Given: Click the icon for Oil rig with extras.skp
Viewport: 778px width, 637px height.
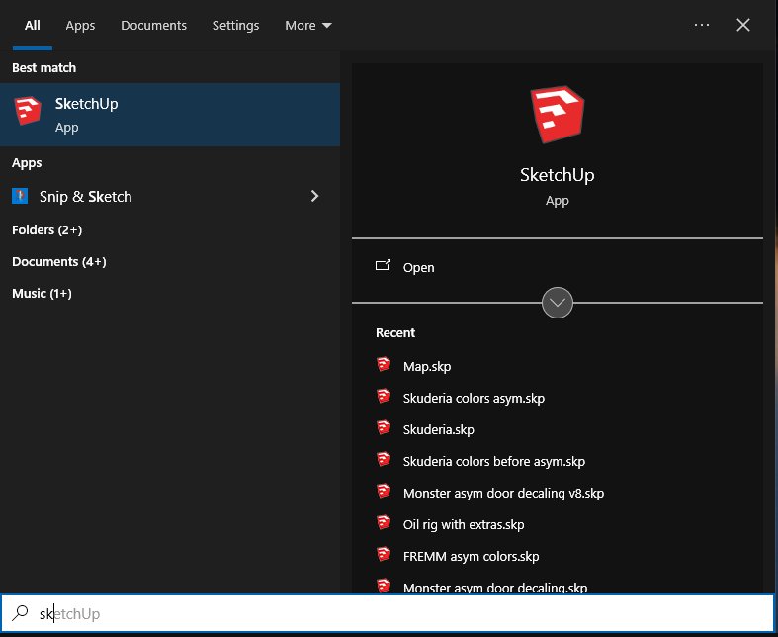Looking at the screenshot, I should pos(384,524).
